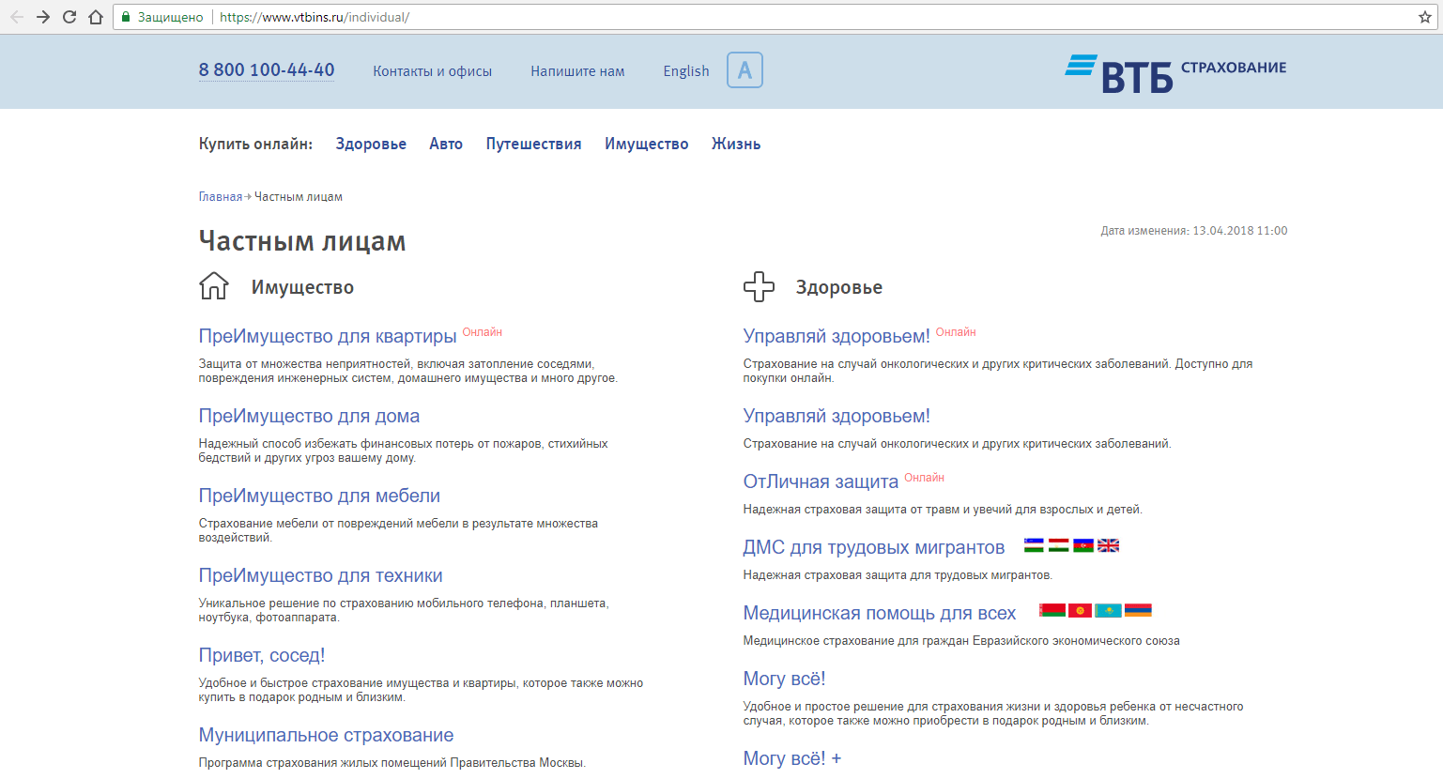Select the Авто menu item
The image size is (1443, 779).
446,144
